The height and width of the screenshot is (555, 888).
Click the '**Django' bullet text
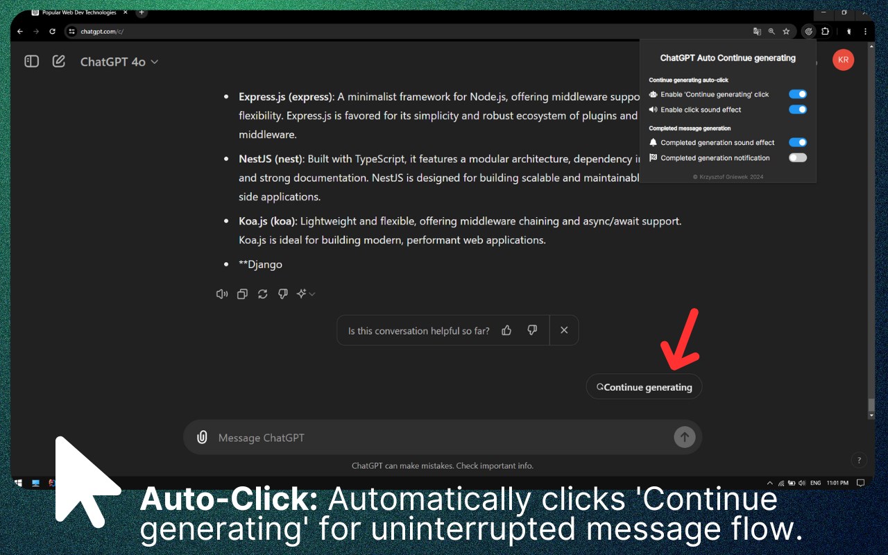click(260, 264)
